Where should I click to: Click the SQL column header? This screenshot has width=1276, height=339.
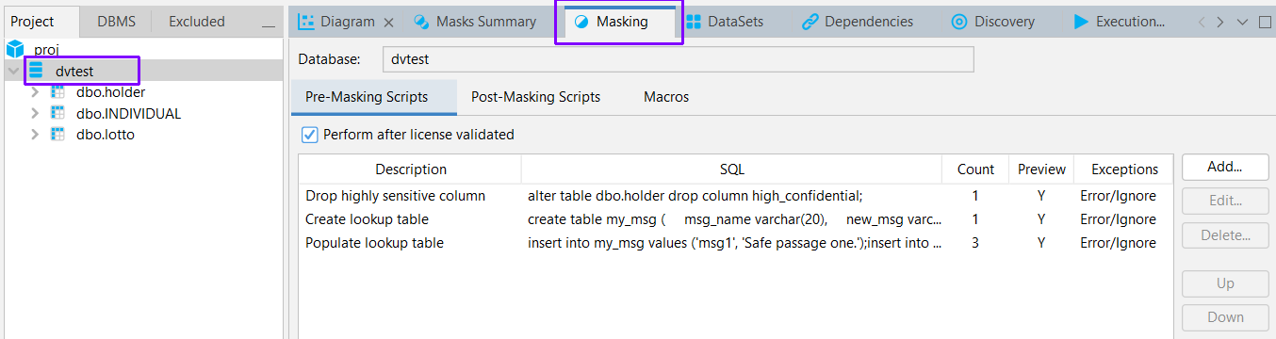tap(731, 169)
